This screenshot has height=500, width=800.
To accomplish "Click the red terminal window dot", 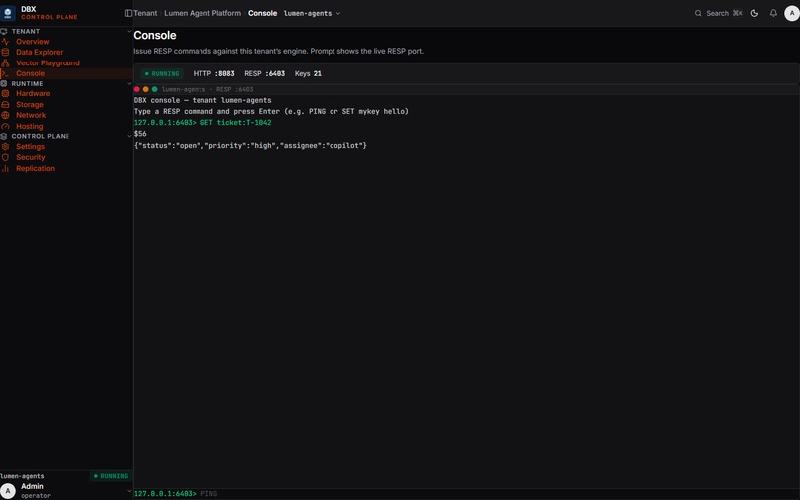I will (137, 89).
